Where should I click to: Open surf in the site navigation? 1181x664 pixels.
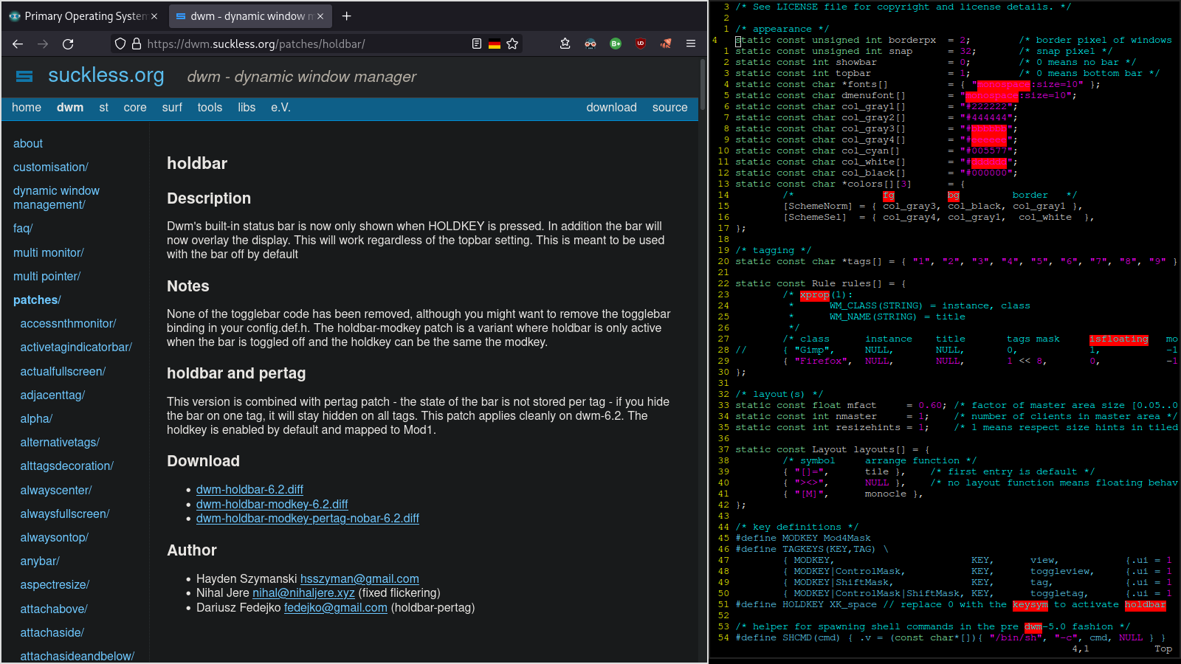(172, 108)
